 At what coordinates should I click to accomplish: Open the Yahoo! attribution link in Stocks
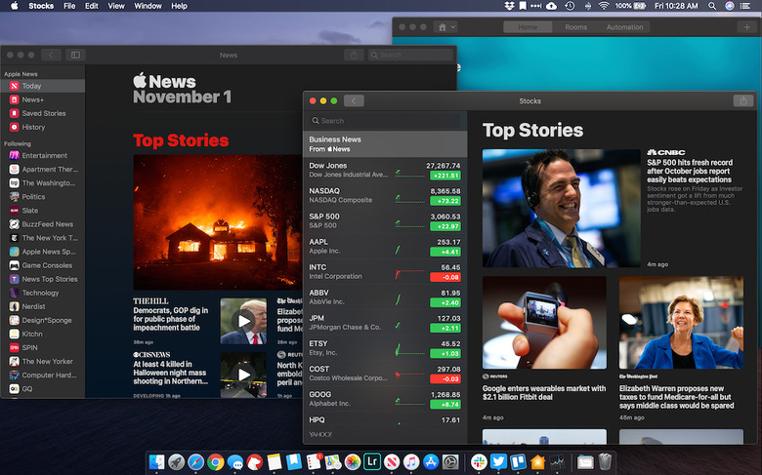pyautogui.click(x=320, y=435)
